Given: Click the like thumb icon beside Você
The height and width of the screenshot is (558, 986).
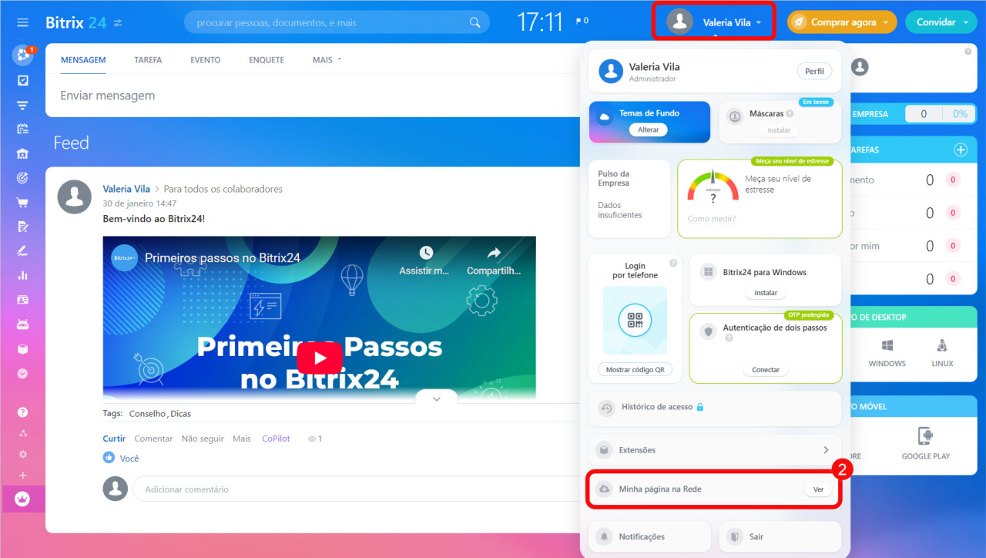Looking at the screenshot, I should click(x=109, y=458).
